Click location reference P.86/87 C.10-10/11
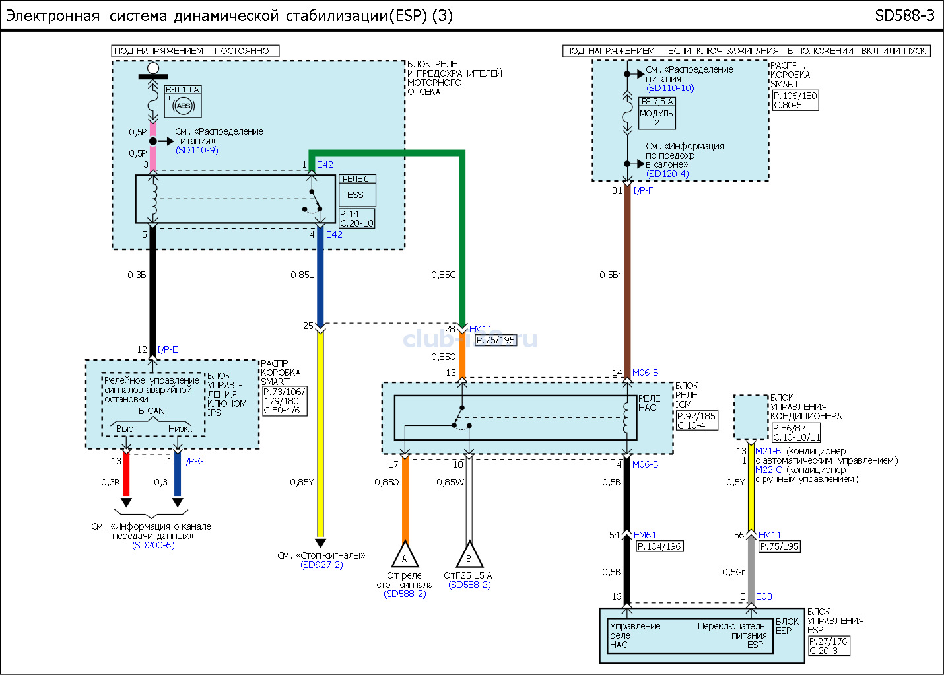 click(x=796, y=433)
